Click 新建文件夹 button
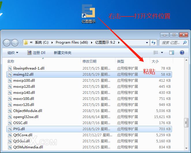191x153 pixels. click(63, 53)
